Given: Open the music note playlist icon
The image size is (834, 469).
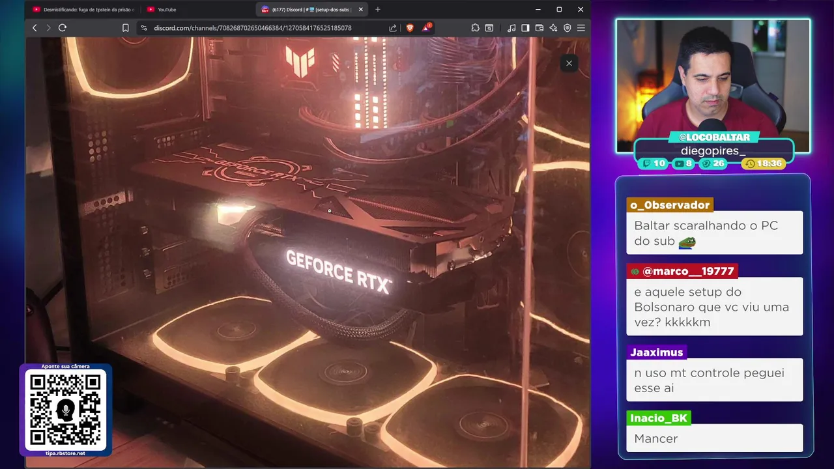Looking at the screenshot, I should point(511,28).
